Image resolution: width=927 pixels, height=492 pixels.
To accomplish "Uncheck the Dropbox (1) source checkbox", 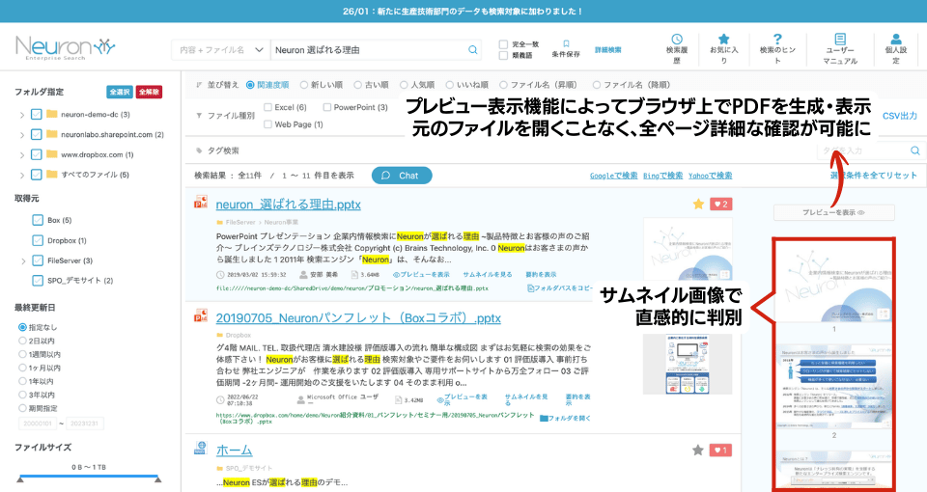I will pyautogui.click(x=38, y=240).
